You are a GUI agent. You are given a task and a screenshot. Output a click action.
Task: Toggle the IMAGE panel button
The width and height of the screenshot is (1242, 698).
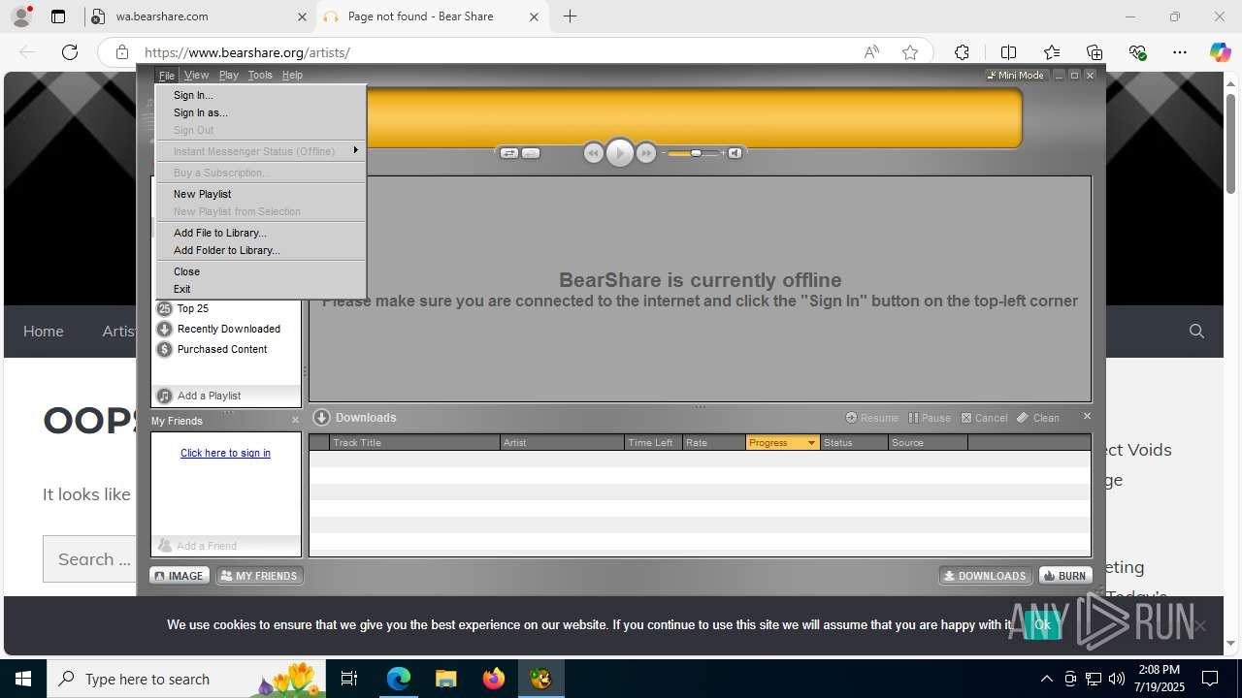(180, 576)
